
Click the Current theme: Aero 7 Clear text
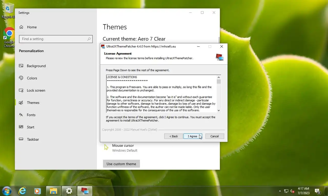(x=134, y=39)
